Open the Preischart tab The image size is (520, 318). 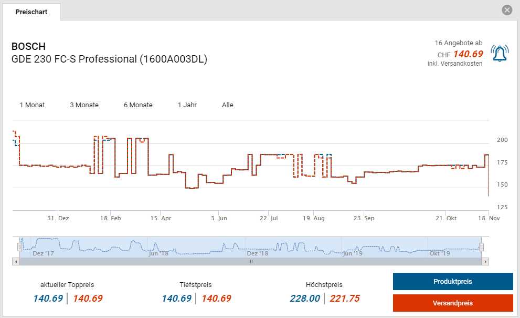31,12
